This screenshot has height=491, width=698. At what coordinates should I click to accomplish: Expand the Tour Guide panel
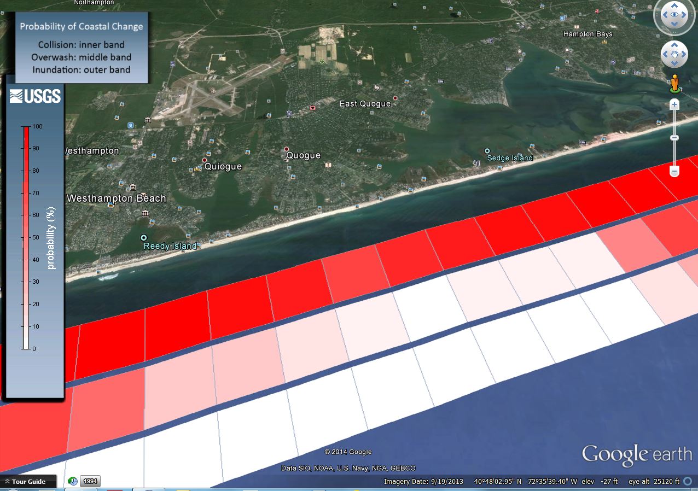(28, 482)
